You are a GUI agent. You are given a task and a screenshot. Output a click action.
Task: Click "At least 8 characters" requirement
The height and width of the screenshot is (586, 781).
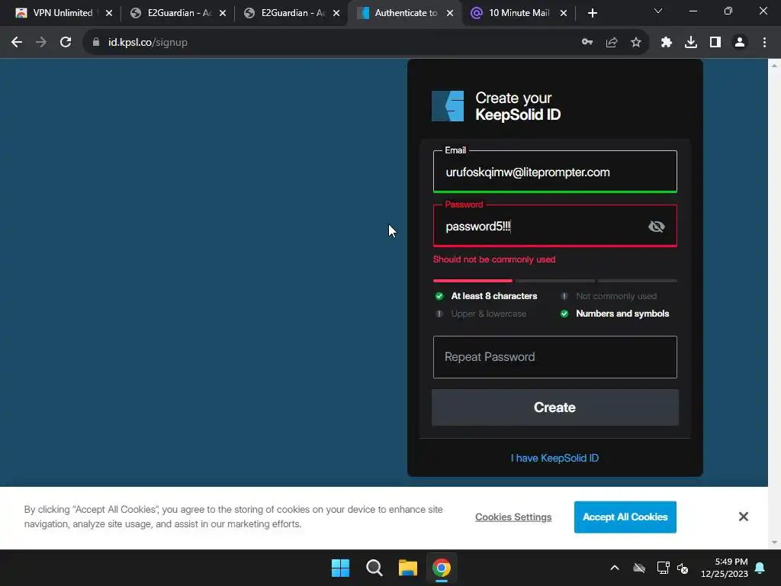point(494,296)
